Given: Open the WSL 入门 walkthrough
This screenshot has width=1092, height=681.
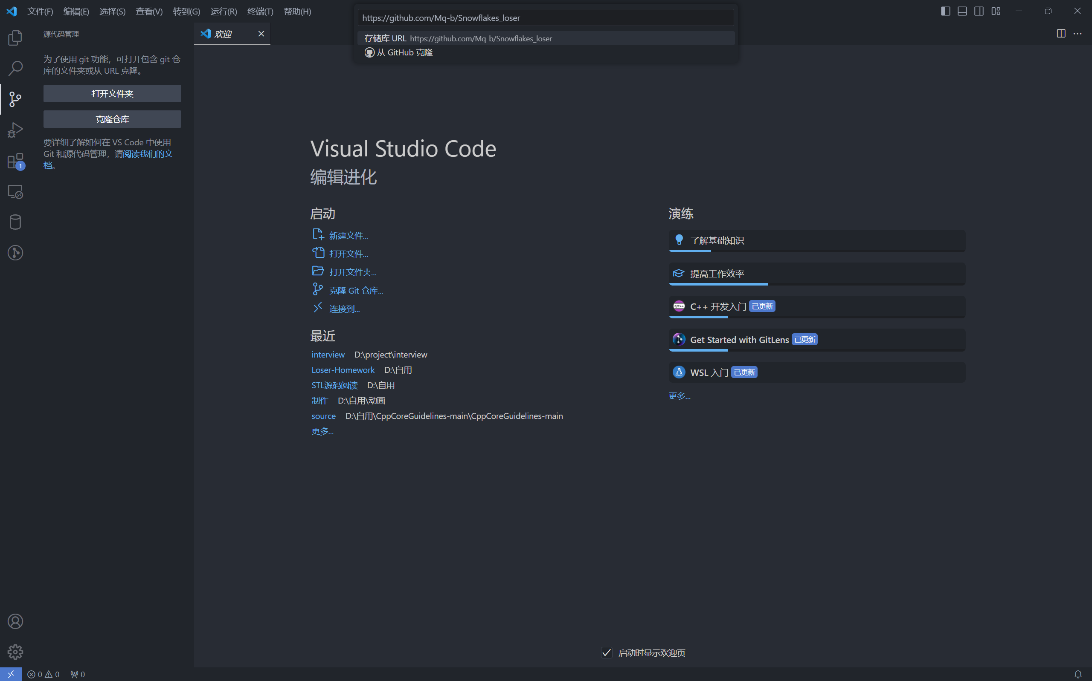Looking at the screenshot, I should pyautogui.click(x=816, y=372).
